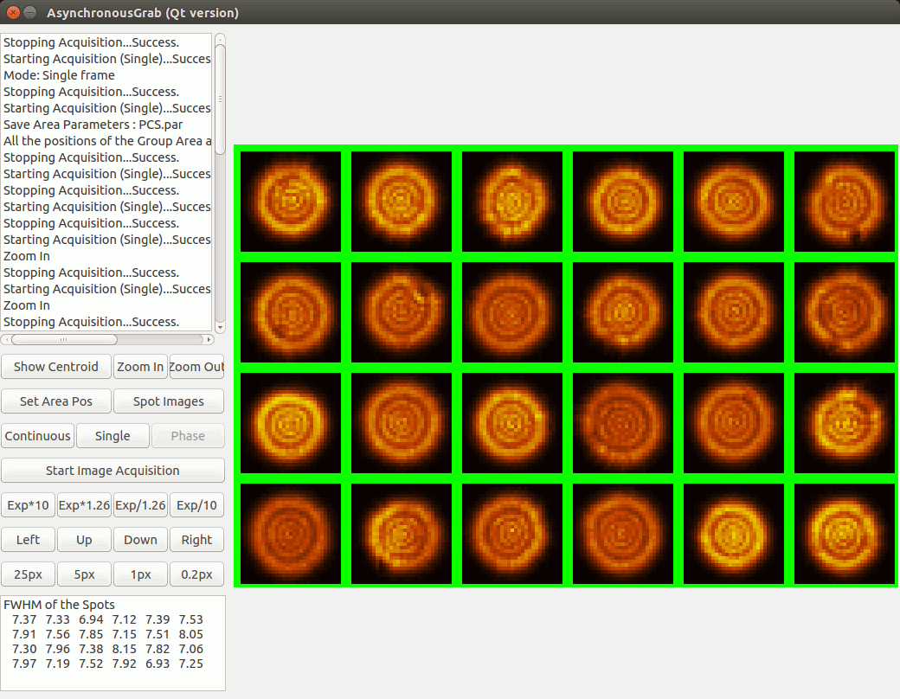
Task: Click log line 'Mode: Single frame'
Action: [x=59, y=75]
